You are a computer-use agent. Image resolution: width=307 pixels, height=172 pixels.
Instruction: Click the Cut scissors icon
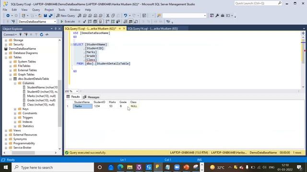107,16
